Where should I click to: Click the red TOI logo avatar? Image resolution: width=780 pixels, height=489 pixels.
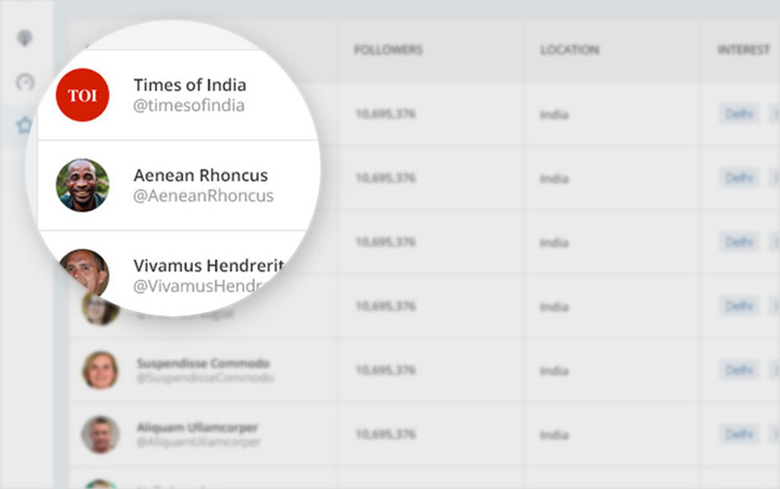point(83,95)
